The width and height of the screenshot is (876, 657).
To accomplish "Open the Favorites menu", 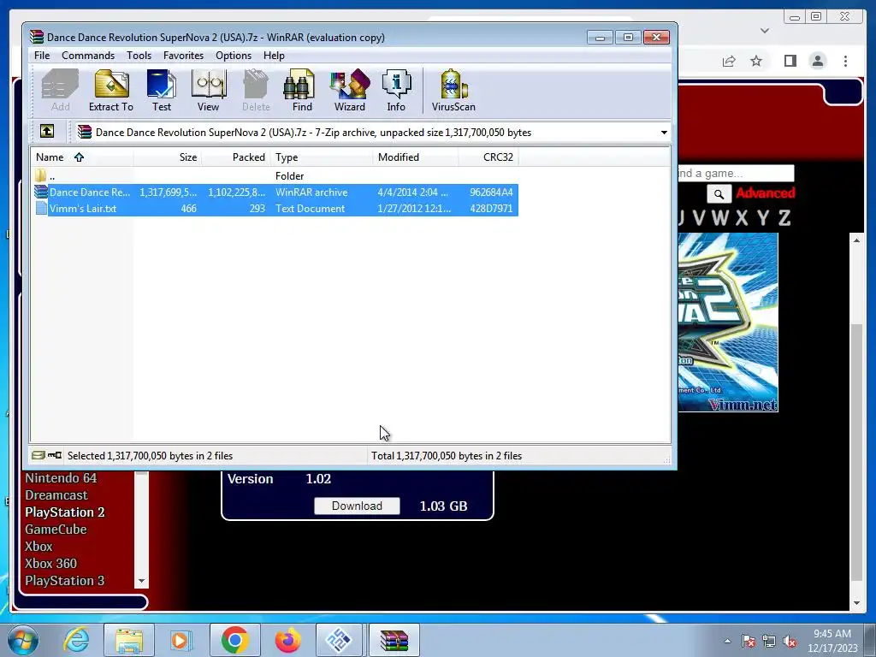I will (x=183, y=56).
